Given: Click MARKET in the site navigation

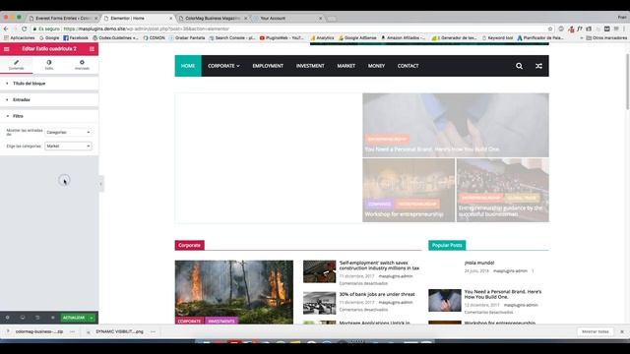Looking at the screenshot, I should [346, 66].
